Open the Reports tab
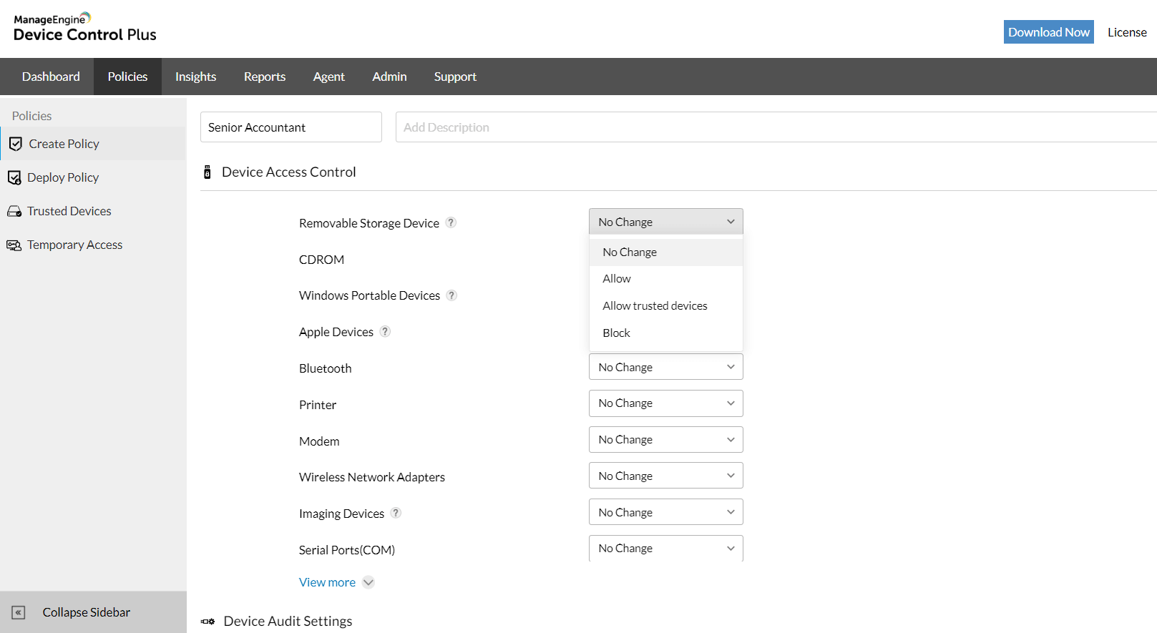Screen dimensions: 1157x633 [264, 77]
